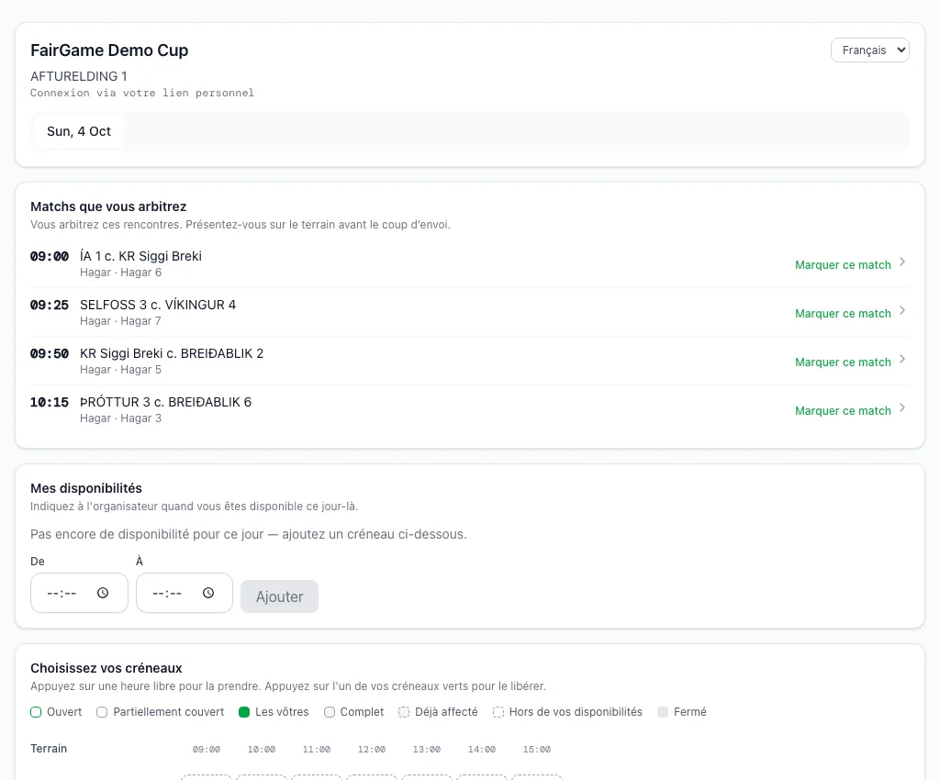
Task: Click the Partiellement couvert legend swatch
Action: [102, 712]
